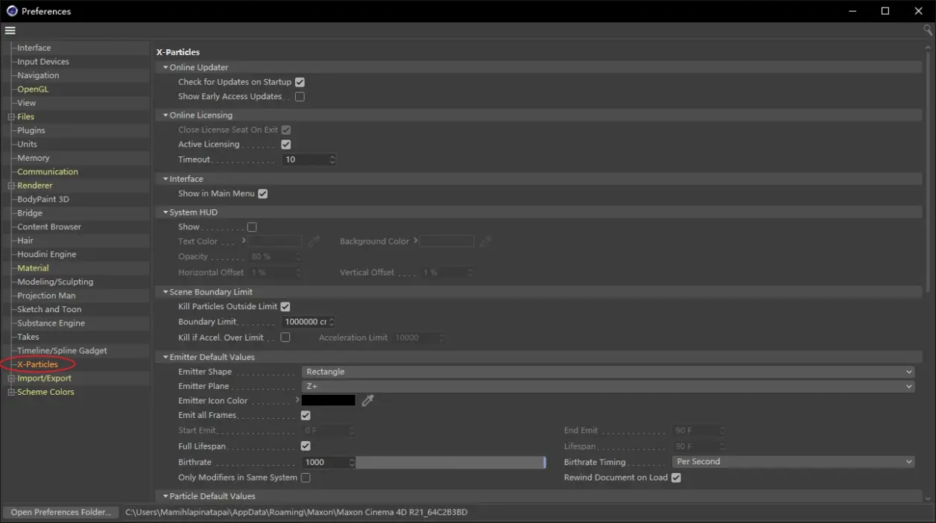
Task: Open the Emitter Shape dropdown
Action: 608,371
